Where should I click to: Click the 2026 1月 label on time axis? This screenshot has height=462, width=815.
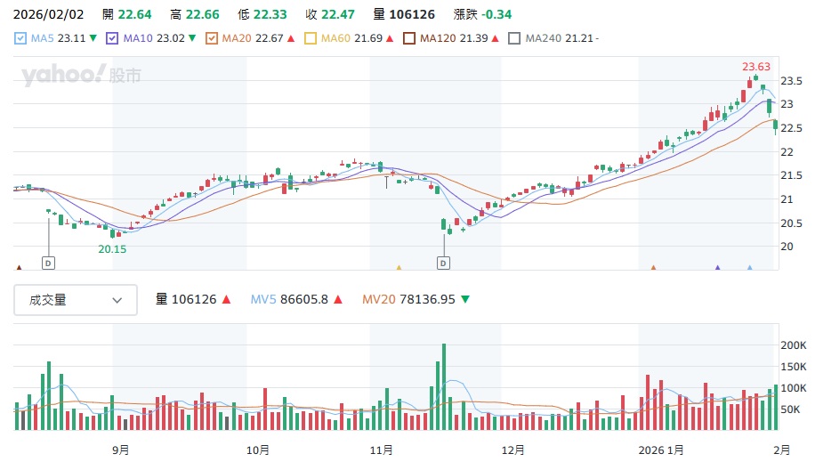664,450
